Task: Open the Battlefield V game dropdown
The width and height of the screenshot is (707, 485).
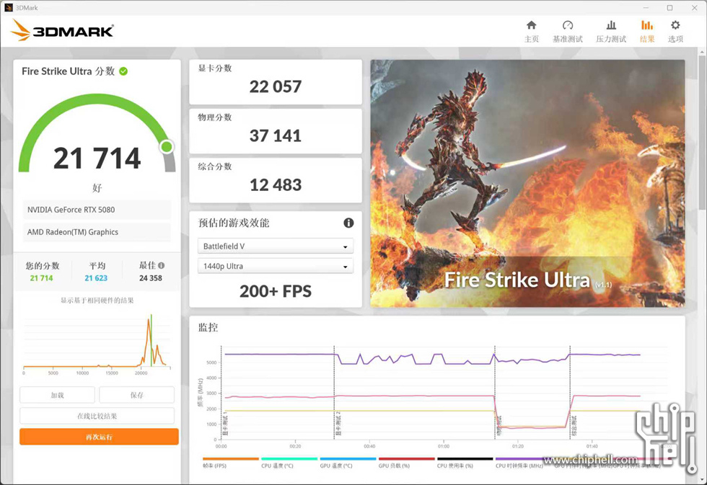Action: (x=276, y=246)
